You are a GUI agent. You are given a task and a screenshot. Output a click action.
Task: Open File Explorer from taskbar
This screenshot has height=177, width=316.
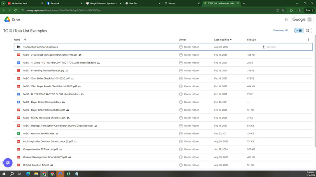tap(36, 174)
